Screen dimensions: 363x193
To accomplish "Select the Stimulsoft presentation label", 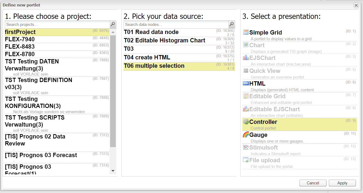I will (x=263, y=147).
